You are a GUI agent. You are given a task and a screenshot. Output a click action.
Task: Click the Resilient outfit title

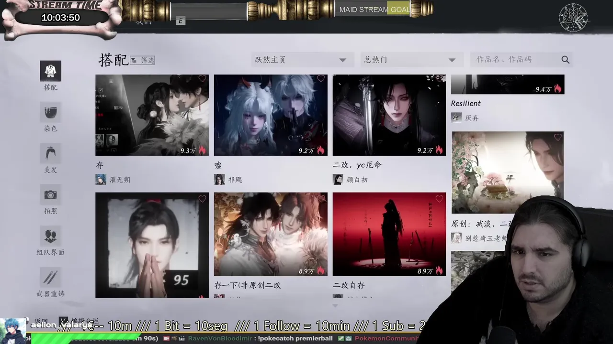(x=465, y=103)
